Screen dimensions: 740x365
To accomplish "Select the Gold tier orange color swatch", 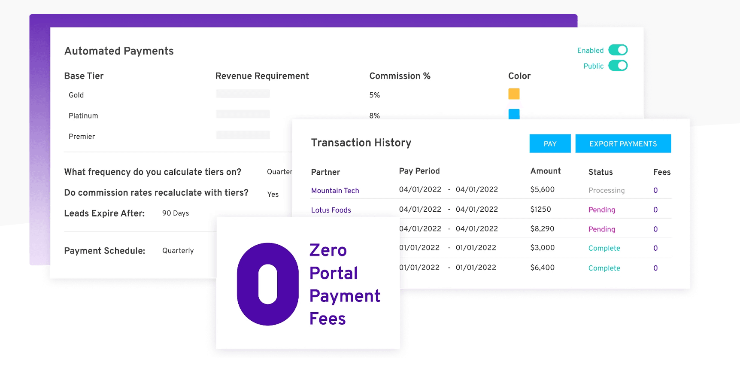I will click(x=514, y=94).
